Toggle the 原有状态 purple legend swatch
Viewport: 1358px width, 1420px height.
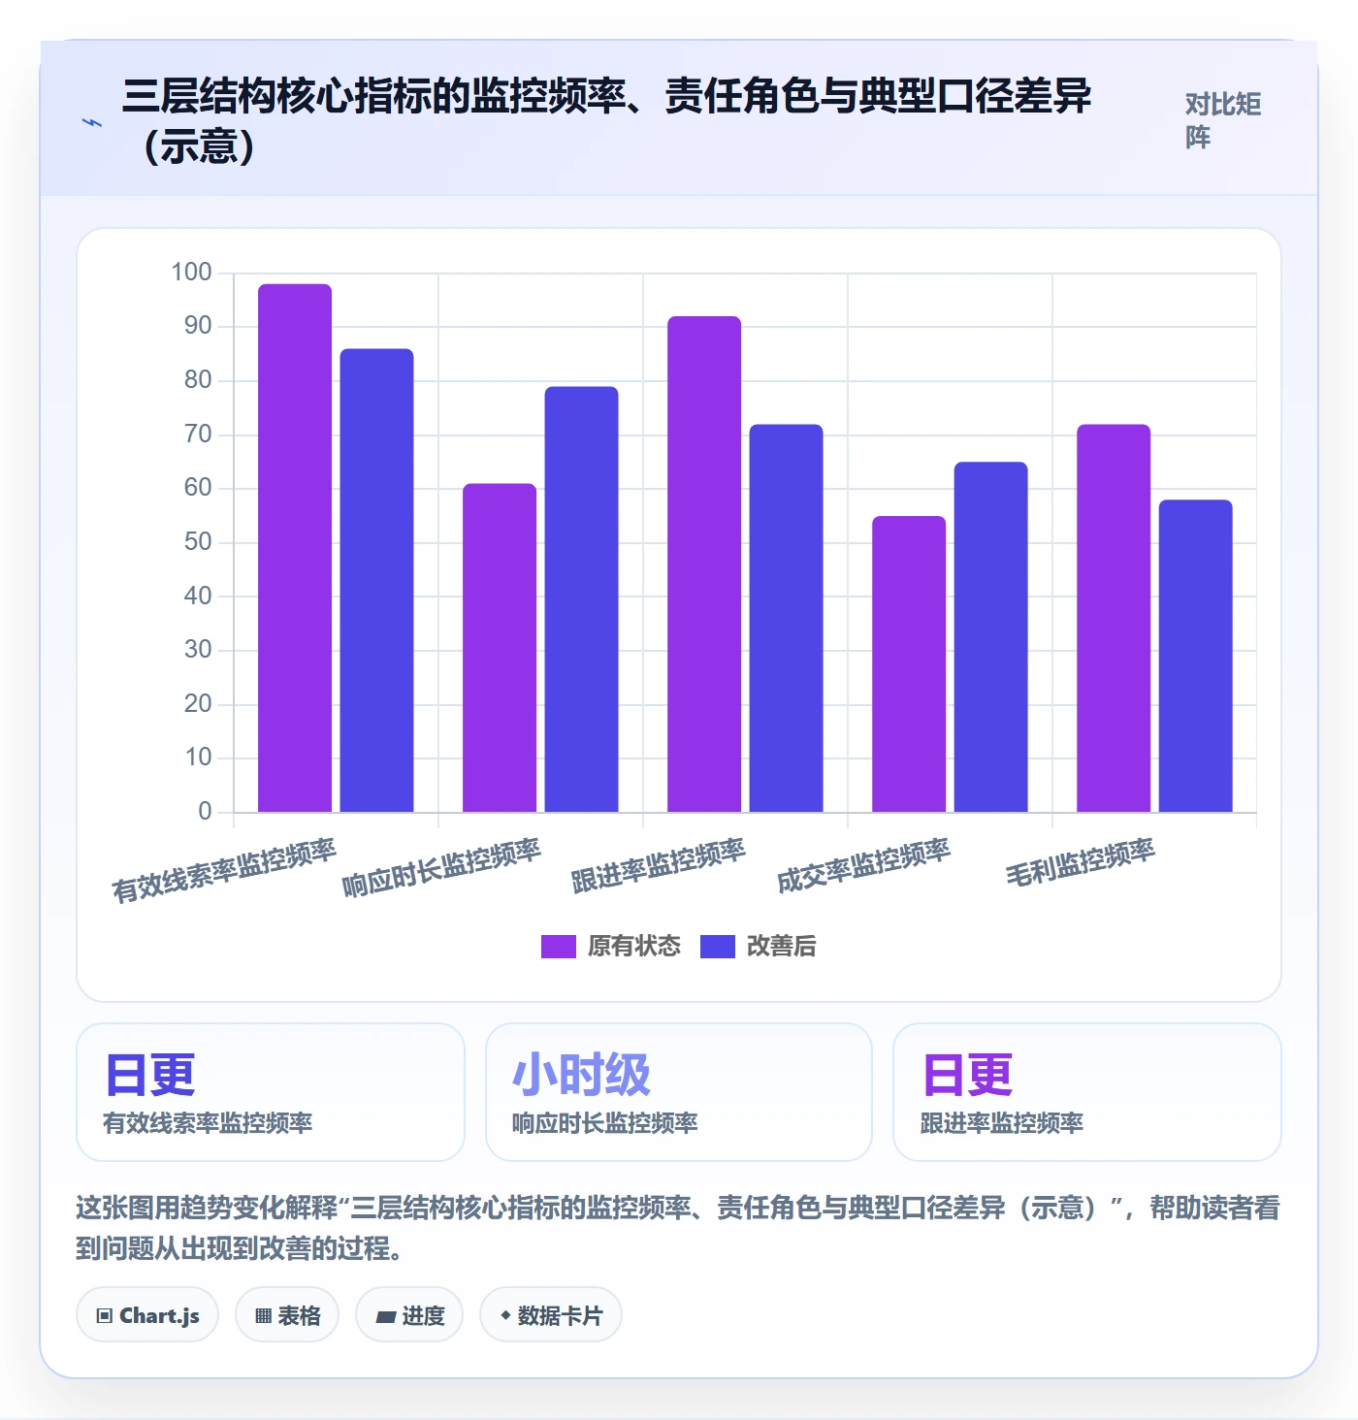559,946
